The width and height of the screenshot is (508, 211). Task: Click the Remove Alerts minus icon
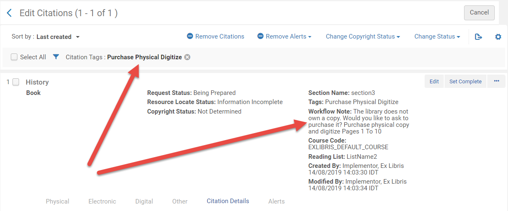pyautogui.click(x=260, y=36)
